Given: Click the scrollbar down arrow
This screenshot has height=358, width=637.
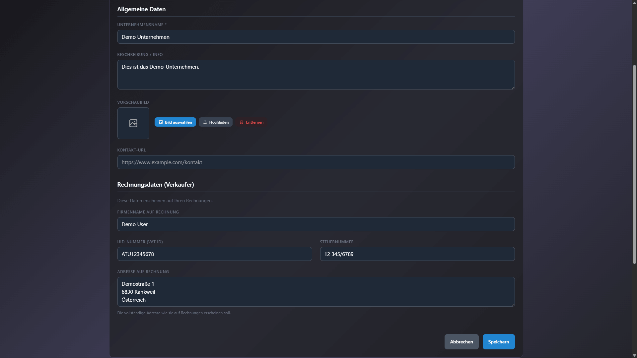Looking at the screenshot, I should (634, 355).
